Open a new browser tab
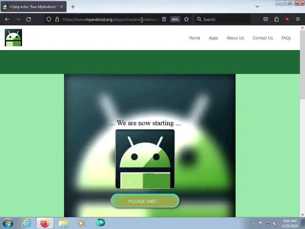This screenshot has height=229, width=305. 73,7
